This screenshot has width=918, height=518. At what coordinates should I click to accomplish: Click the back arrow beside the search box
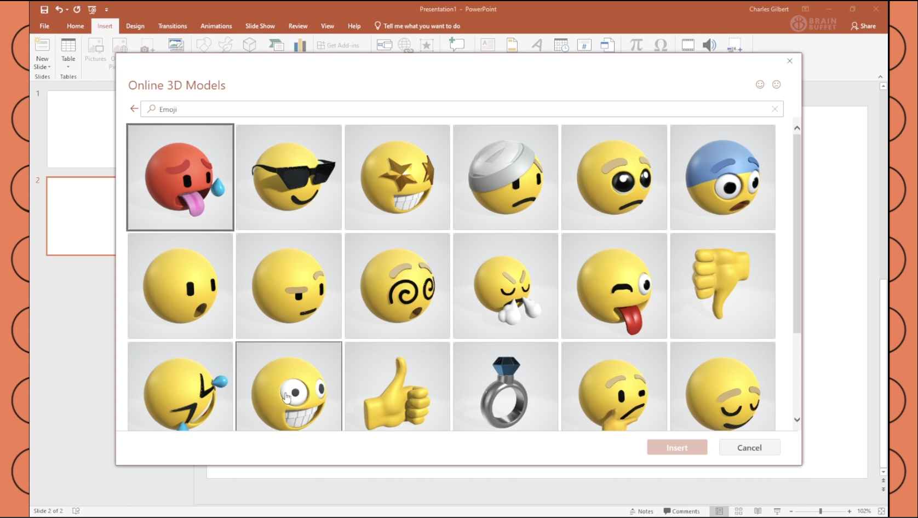[x=134, y=108]
